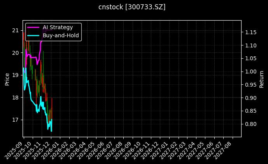
Task: Click the 2026-09 date label
Action: (123, 151)
